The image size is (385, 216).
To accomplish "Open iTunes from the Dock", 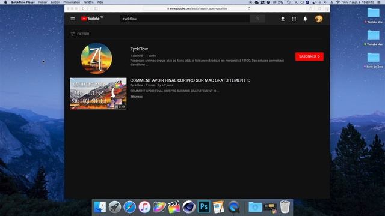I will pos(144,207).
